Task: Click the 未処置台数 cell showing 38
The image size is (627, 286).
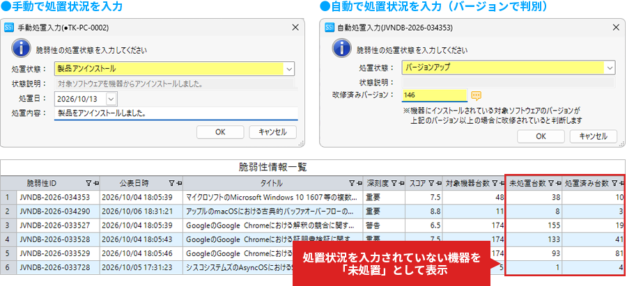Action: click(x=534, y=198)
